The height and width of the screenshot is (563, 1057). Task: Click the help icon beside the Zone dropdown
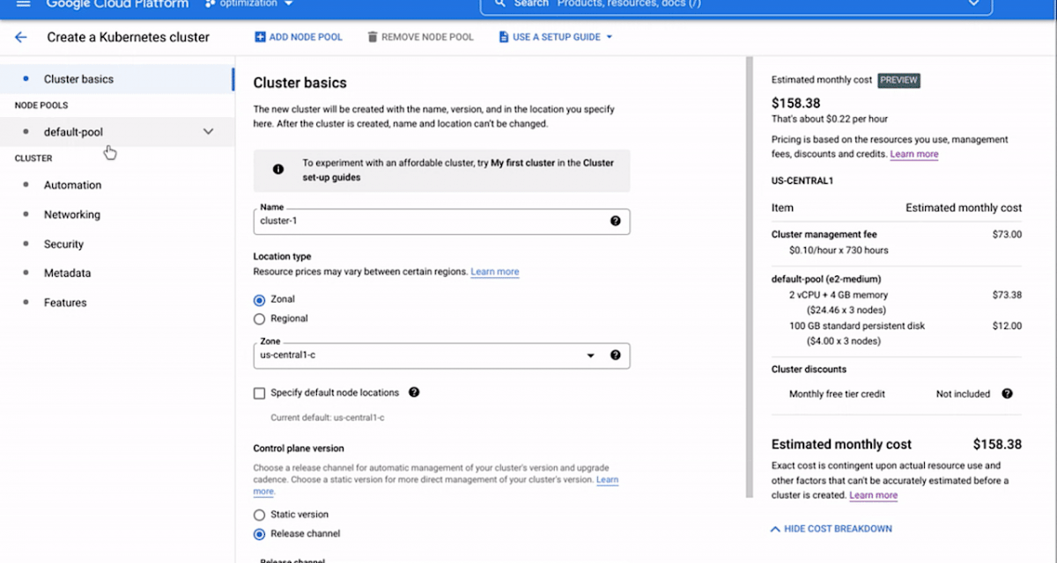[x=615, y=355]
